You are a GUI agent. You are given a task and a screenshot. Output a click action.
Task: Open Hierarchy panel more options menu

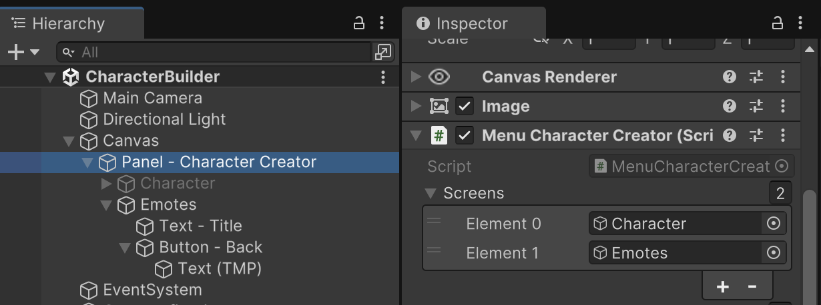coord(382,23)
